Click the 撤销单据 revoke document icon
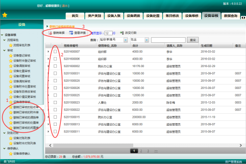 (x=50, y=33)
